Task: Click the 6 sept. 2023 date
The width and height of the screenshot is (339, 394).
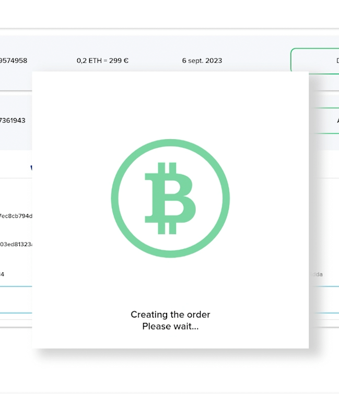Action: pos(202,61)
